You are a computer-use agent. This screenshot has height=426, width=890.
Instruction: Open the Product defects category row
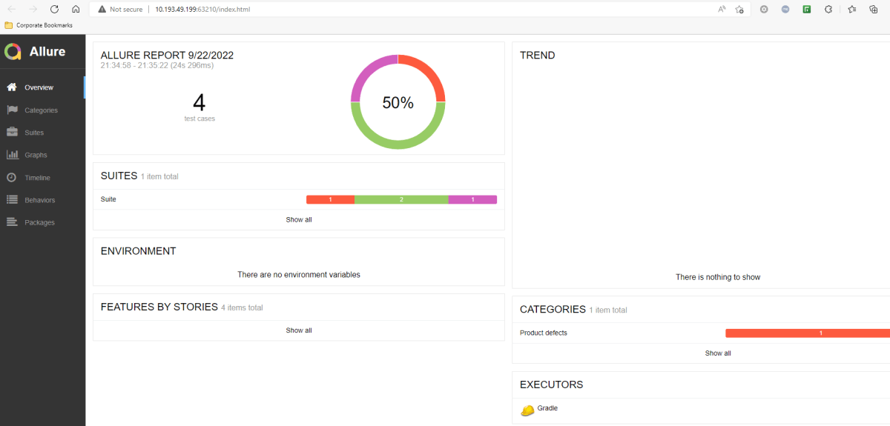tap(544, 333)
